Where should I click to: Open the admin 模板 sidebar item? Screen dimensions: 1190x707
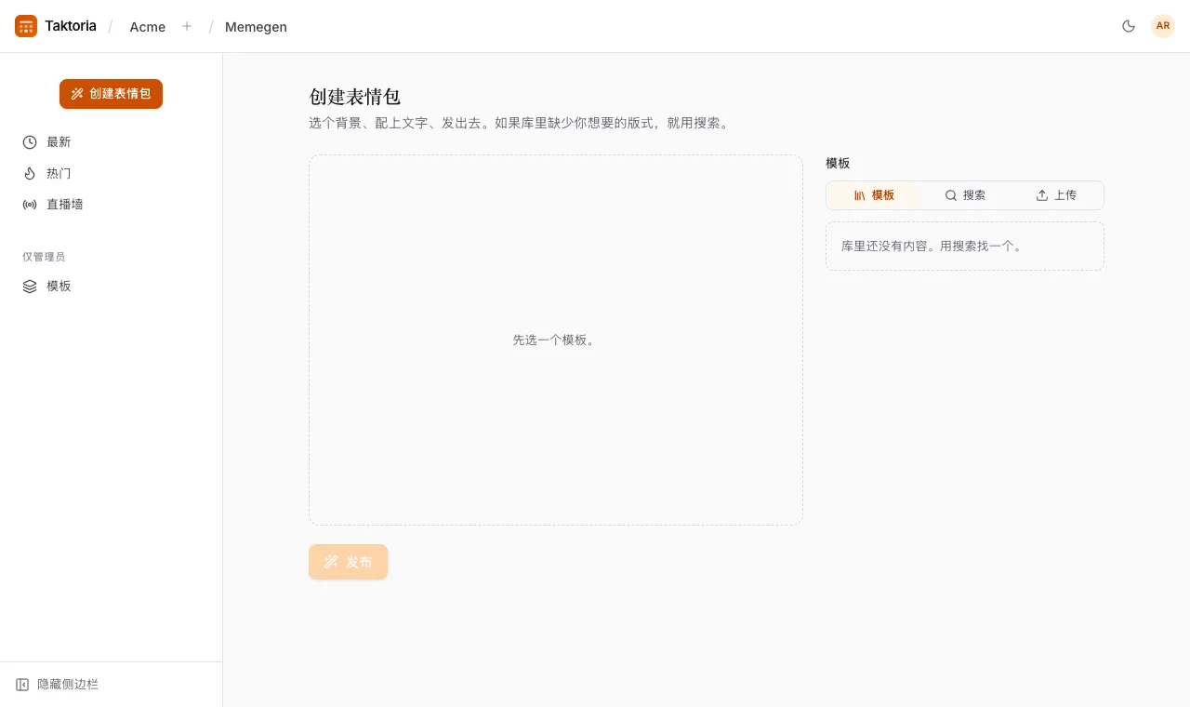click(x=112, y=286)
